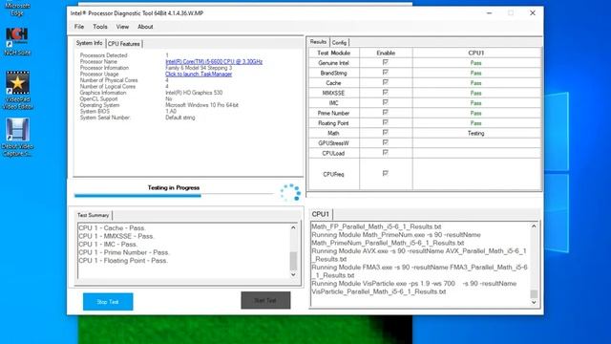Switch to the Config tab
611x344 pixels.
(339, 42)
